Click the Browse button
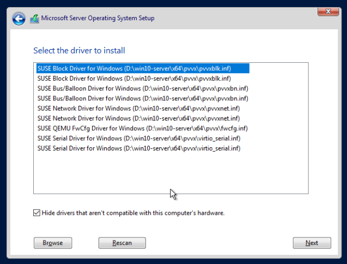Screen dimensions: 347x264 pos(53,243)
